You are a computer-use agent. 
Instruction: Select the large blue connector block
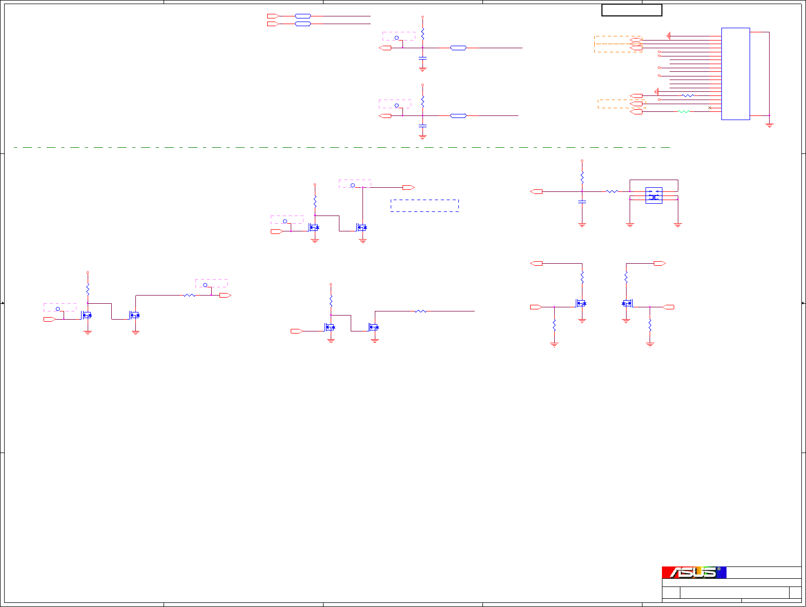coord(735,74)
